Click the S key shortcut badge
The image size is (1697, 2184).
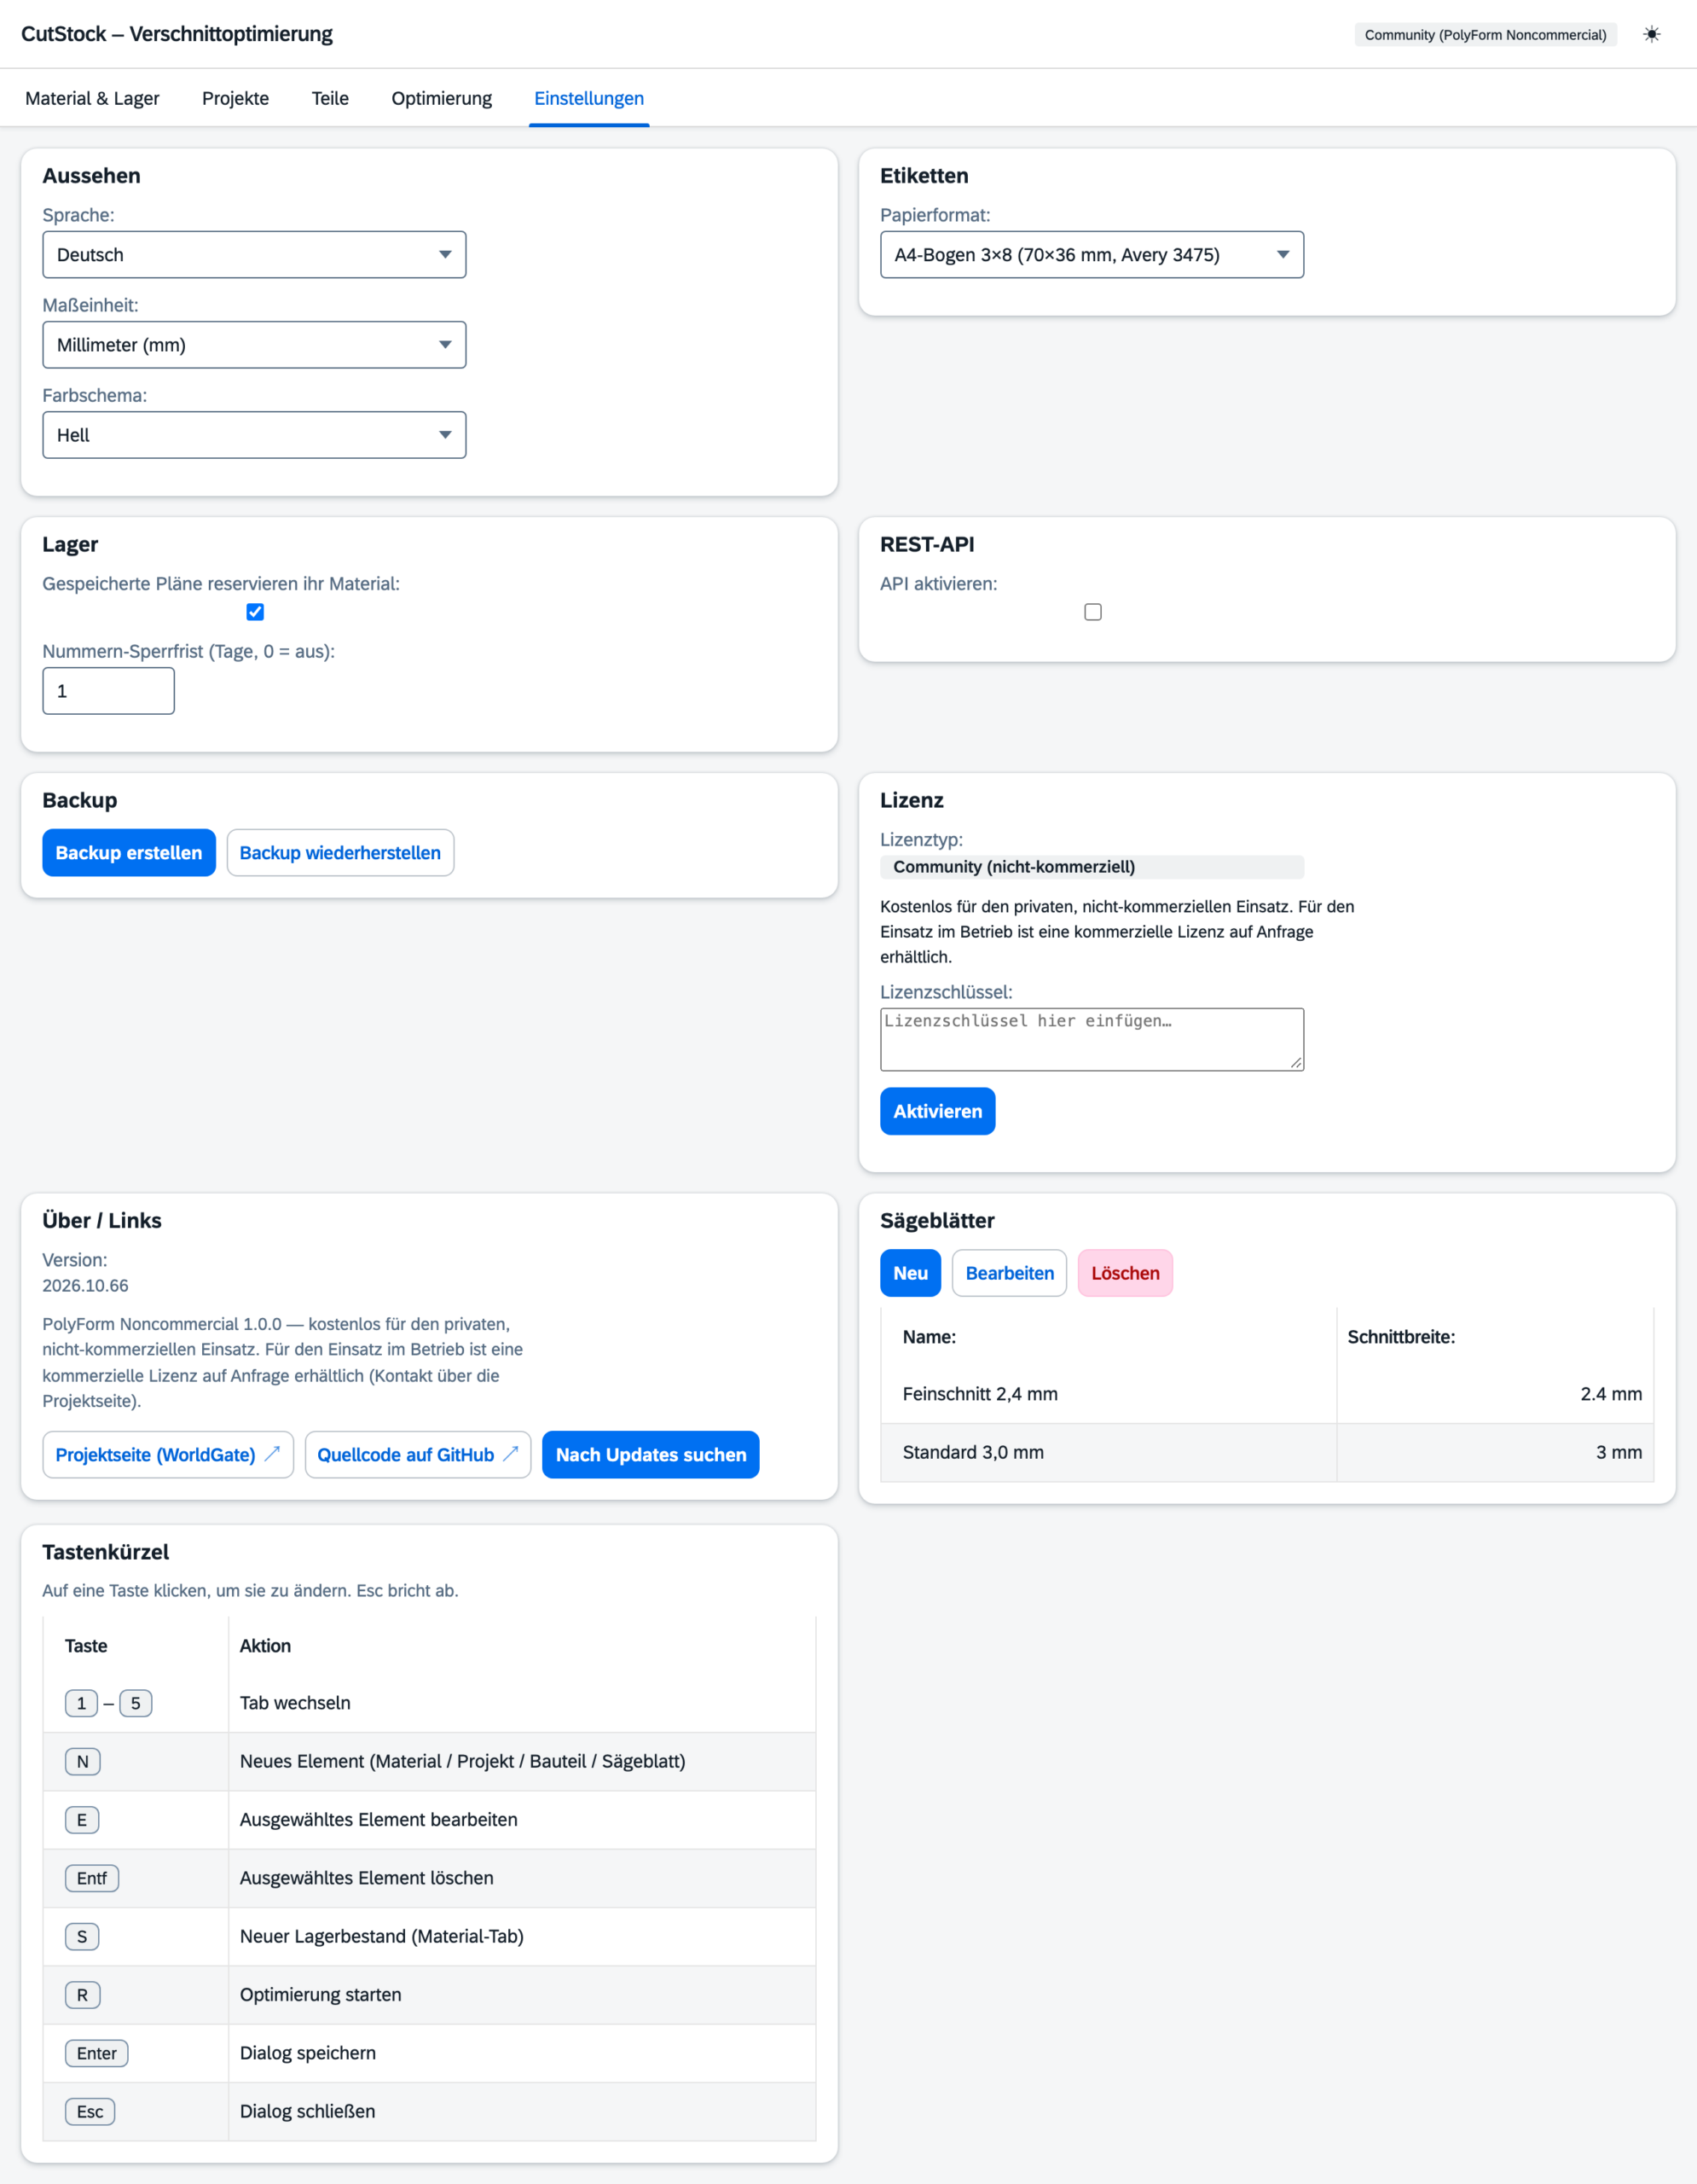[82, 1937]
